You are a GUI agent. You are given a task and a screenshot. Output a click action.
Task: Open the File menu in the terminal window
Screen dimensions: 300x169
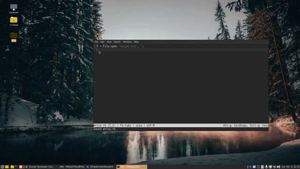point(96,42)
